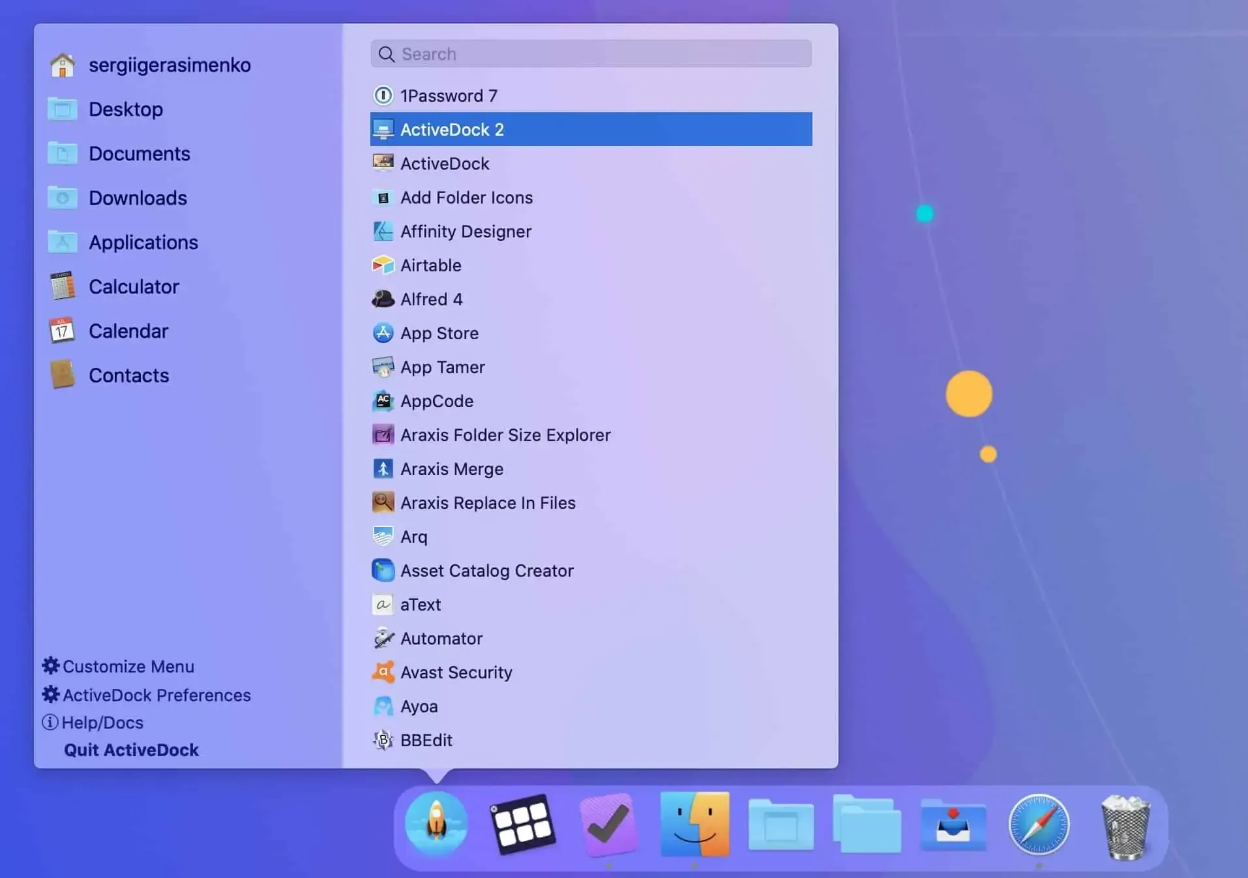Open the App Store
The width and height of the screenshot is (1248, 878).
pyautogui.click(x=439, y=333)
